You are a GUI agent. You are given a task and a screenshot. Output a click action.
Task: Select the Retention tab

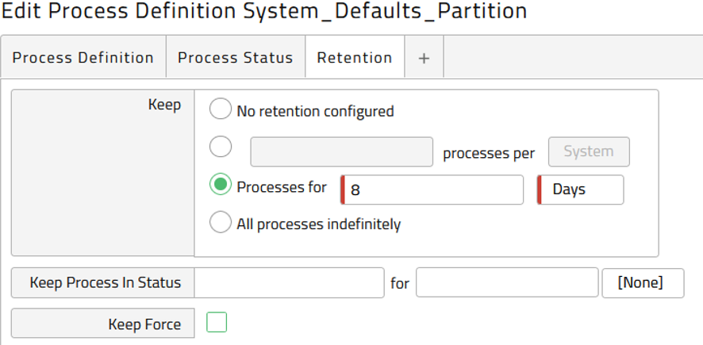[x=355, y=57]
